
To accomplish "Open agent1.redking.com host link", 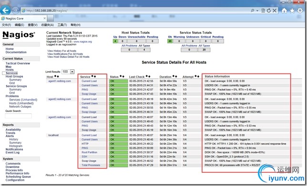I will pos(60,81).
